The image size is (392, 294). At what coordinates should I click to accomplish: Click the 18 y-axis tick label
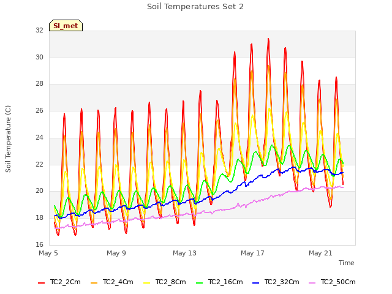39,218
